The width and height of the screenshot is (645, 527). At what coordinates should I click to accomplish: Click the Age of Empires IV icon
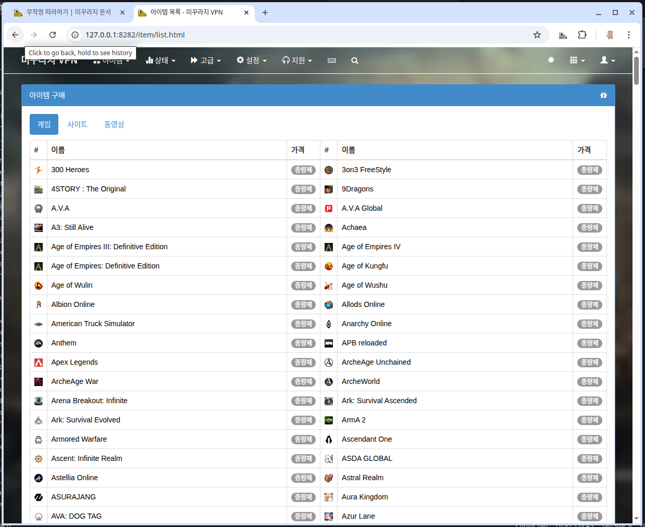click(329, 247)
